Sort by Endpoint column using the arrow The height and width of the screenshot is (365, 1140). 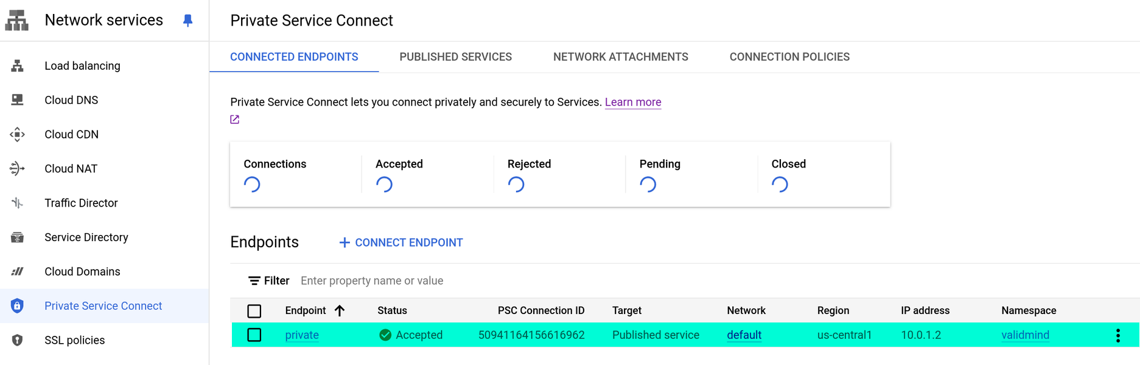click(340, 311)
